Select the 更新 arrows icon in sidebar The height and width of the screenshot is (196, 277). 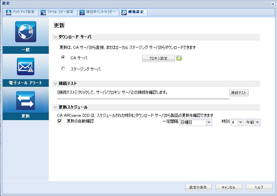click(25, 101)
